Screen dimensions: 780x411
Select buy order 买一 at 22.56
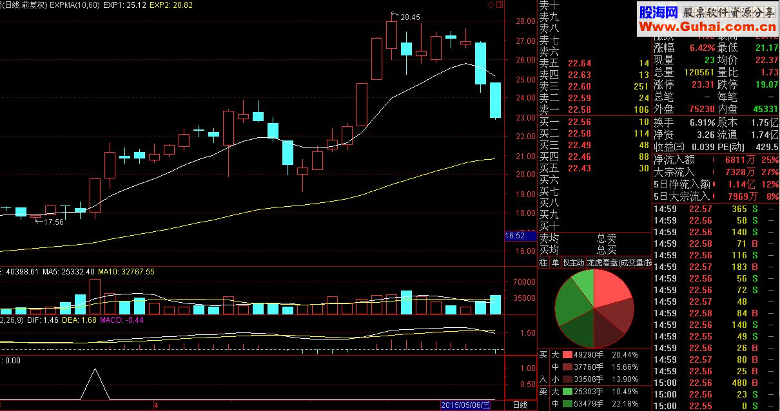(x=594, y=122)
